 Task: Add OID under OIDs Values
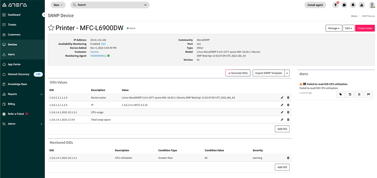pos(282,129)
